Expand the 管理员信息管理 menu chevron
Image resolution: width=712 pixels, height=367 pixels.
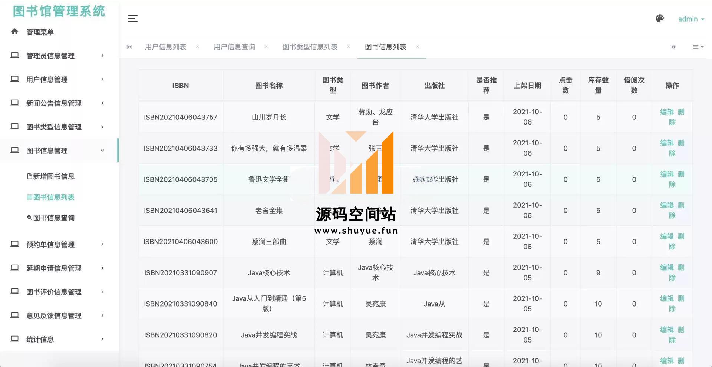pyautogui.click(x=102, y=56)
